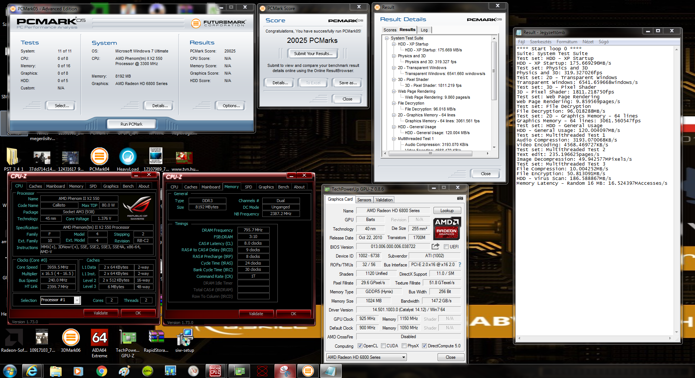Collapse the File Decryption node
The image size is (695, 378).
tap(394, 103)
